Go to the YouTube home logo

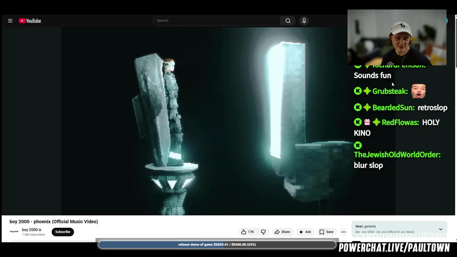30,21
